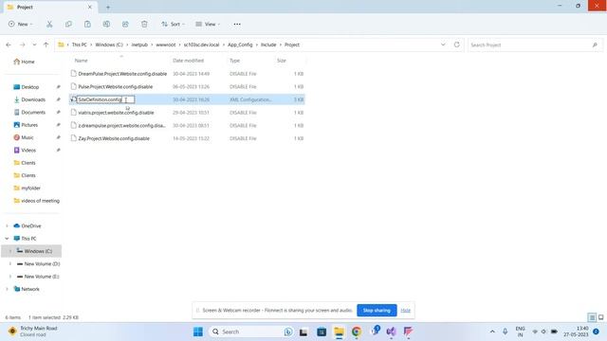Click the Delete trash icon

[x=144, y=24]
